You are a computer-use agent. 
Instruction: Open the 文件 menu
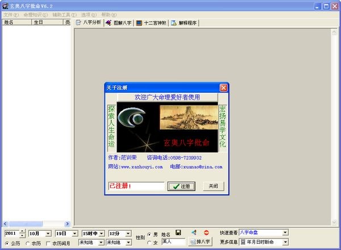coord(11,15)
